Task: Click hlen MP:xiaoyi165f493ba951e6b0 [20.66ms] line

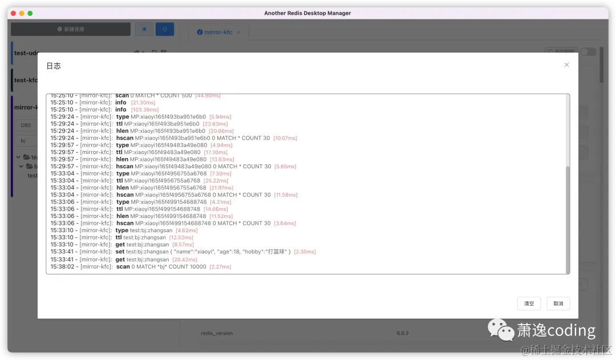Action: [142, 132]
